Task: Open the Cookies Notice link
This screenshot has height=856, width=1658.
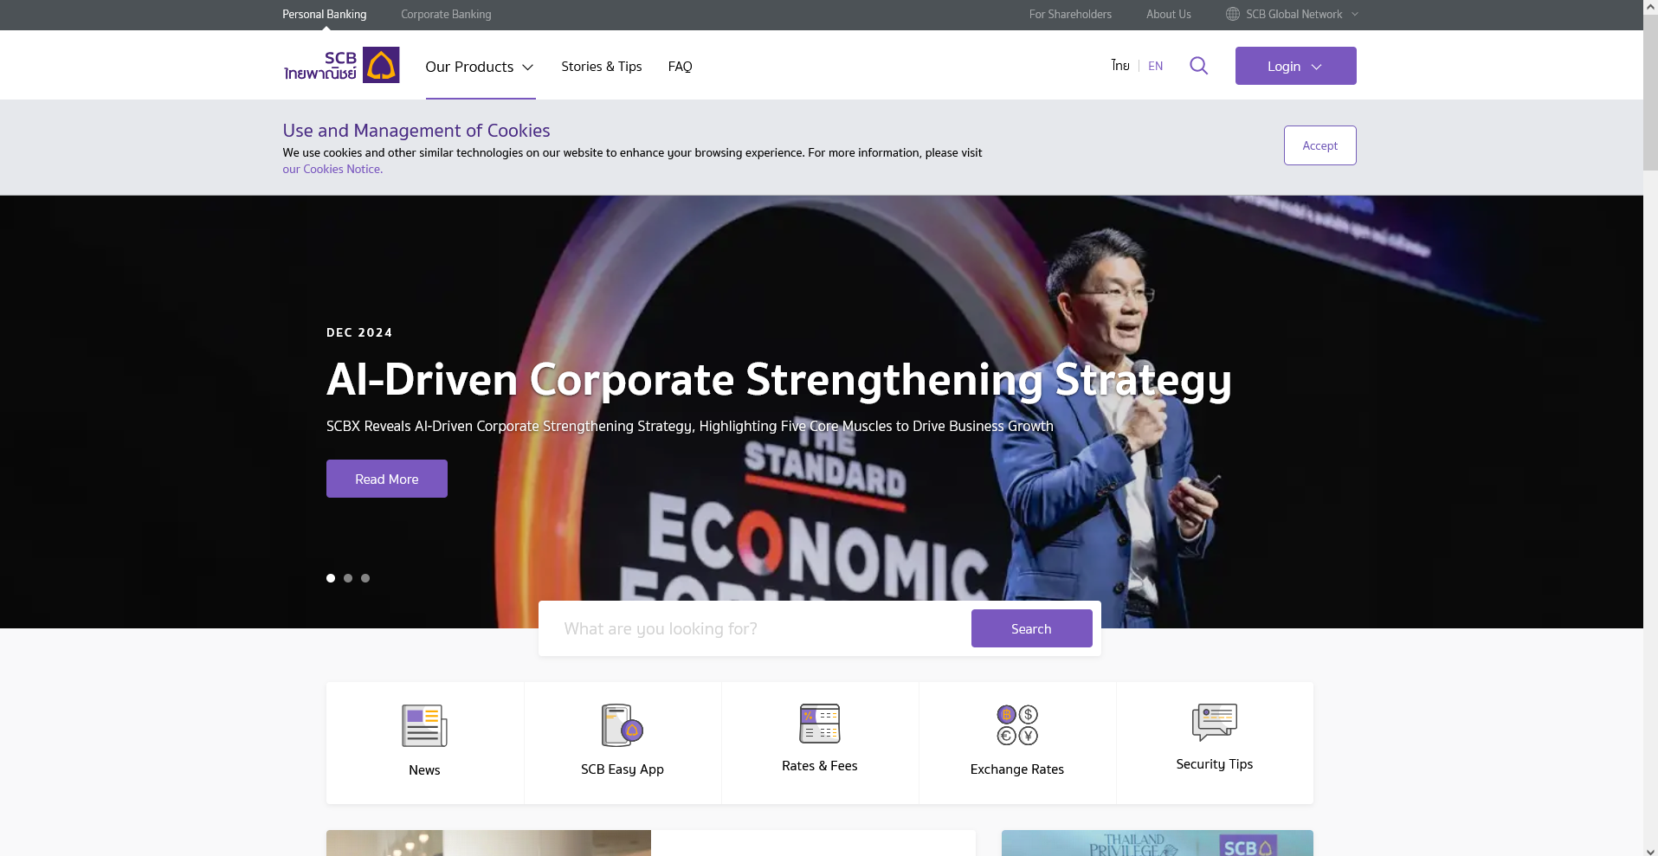Action: point(332,169)
